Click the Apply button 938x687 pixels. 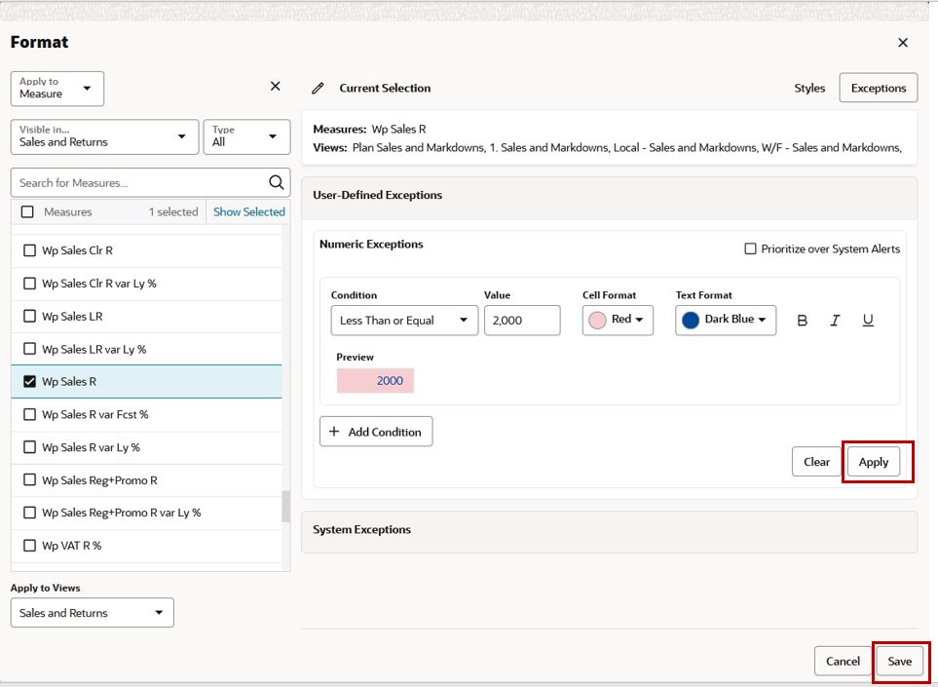874,461
